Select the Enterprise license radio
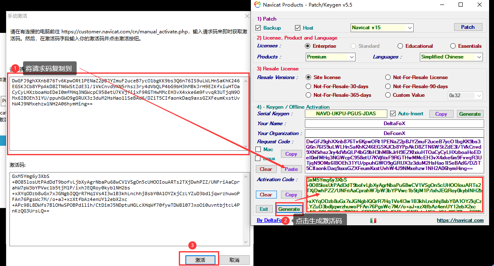This screenshot has width=494, height=266. point(307,46)
